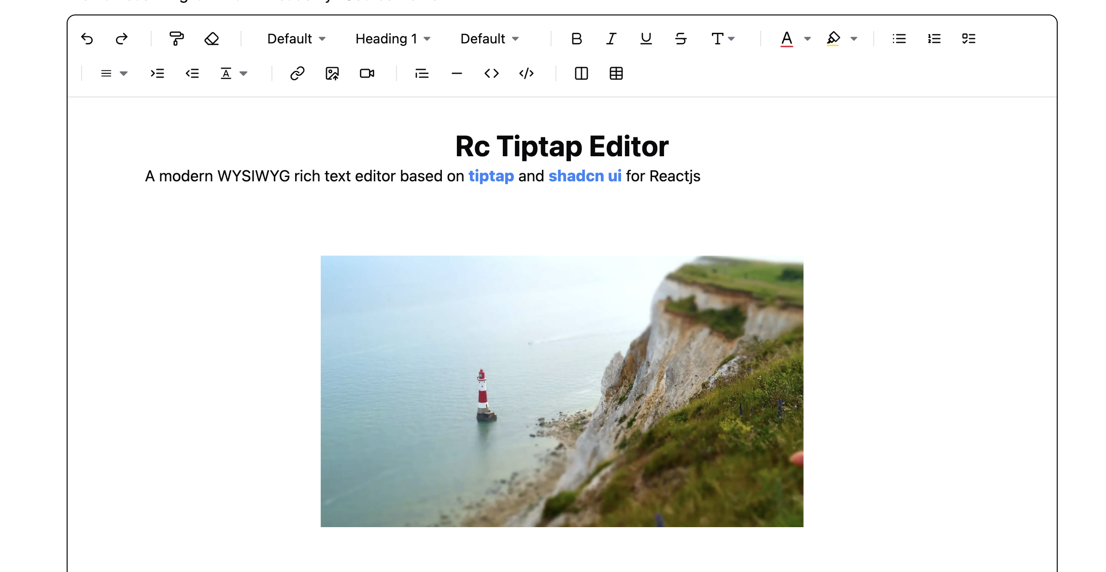Click the Insert Image icon
The height and width of the screenshot is (572, 1106).
coord(332,73)
